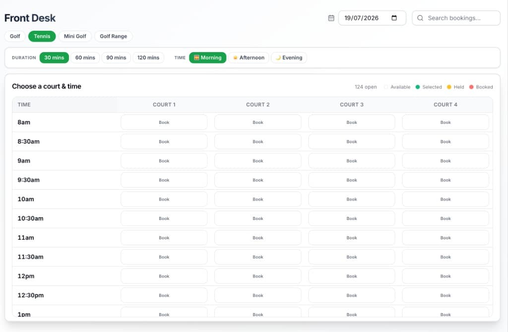Viewport: 508px width, 332px height.
Task: Open the Mini Golf tab
Action: click(75, 36)
